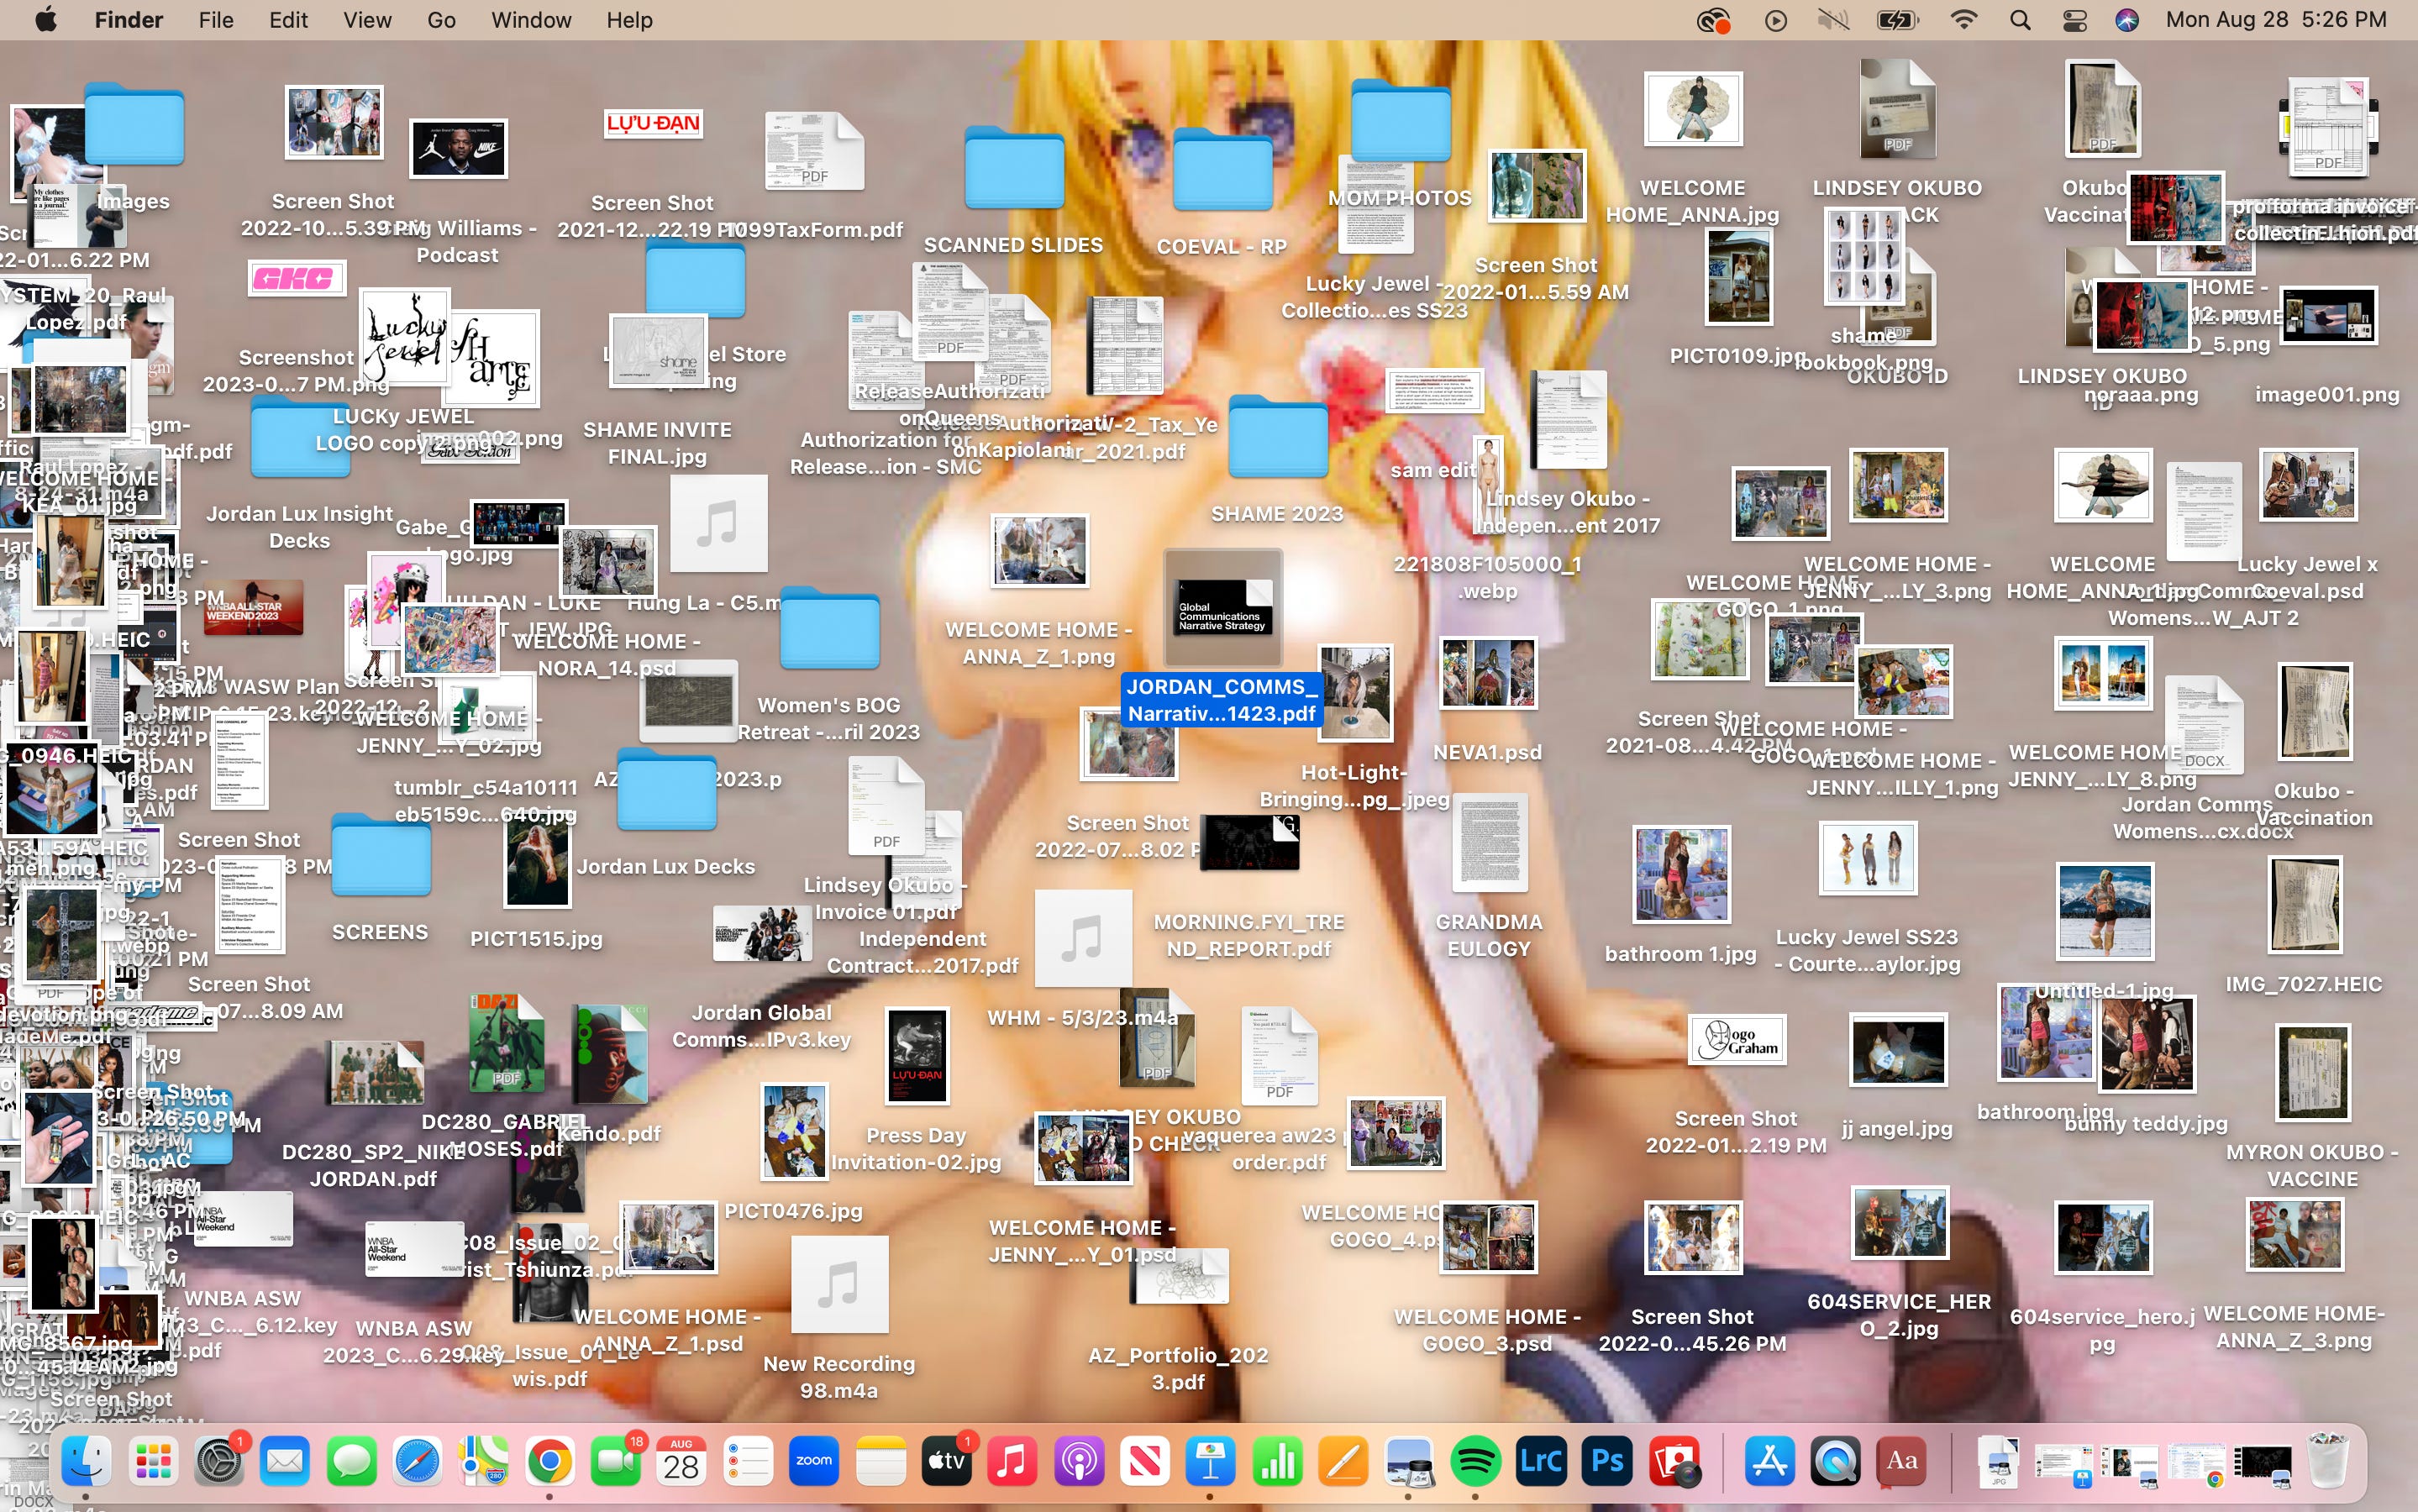Open Wi-Fi status menu

coord(1964,20)
